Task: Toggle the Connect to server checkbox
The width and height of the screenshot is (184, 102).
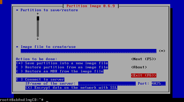Action: point(40,80)
